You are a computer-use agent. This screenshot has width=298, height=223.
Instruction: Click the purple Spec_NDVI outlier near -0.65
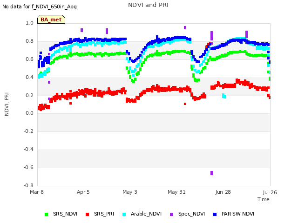[x=212, y=173]
